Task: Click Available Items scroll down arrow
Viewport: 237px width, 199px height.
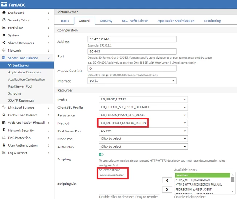Action: tap(233, 192)
